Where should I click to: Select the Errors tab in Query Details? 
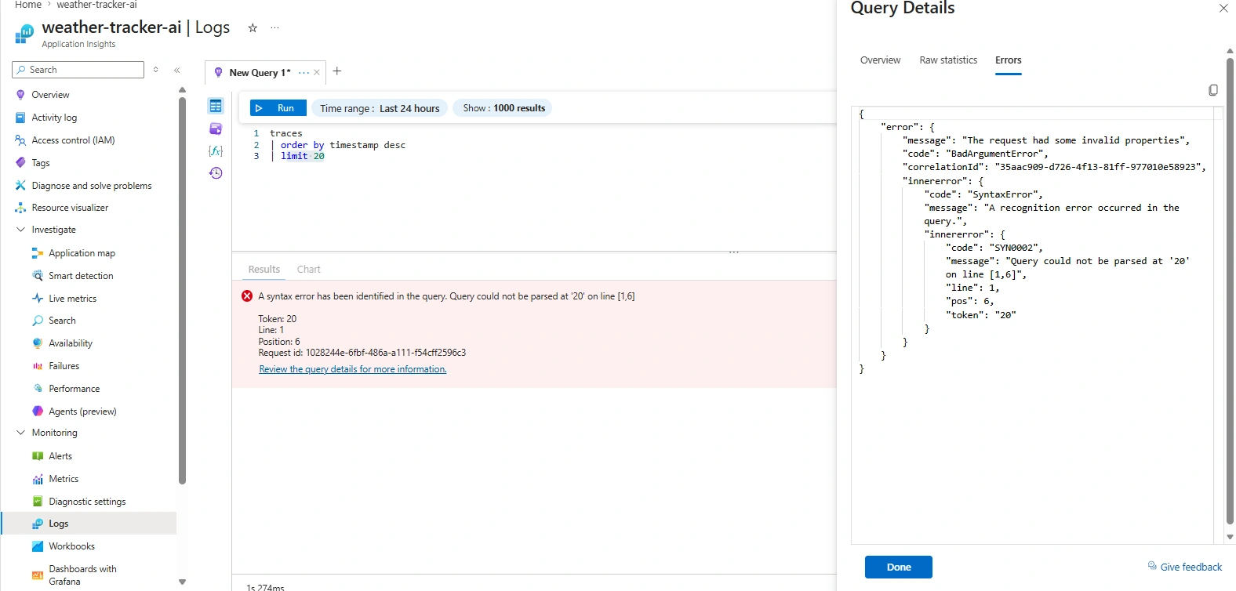tap(1008, 60)
